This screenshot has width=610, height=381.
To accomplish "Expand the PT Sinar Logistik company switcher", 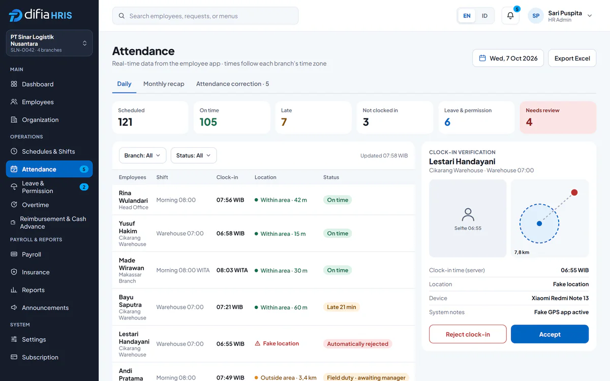I will click(x=49, y=43).
